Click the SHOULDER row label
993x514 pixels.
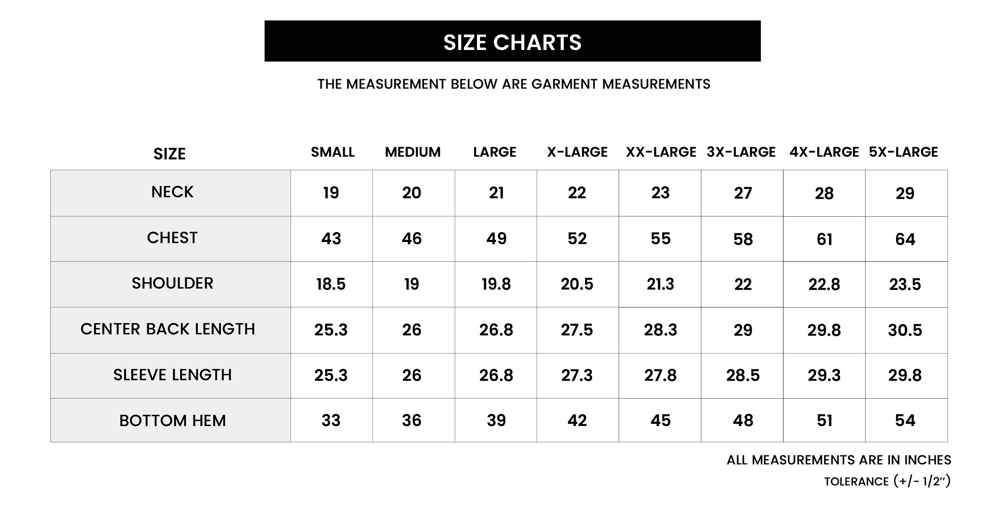pyautogui.click(x=172, y=283)
